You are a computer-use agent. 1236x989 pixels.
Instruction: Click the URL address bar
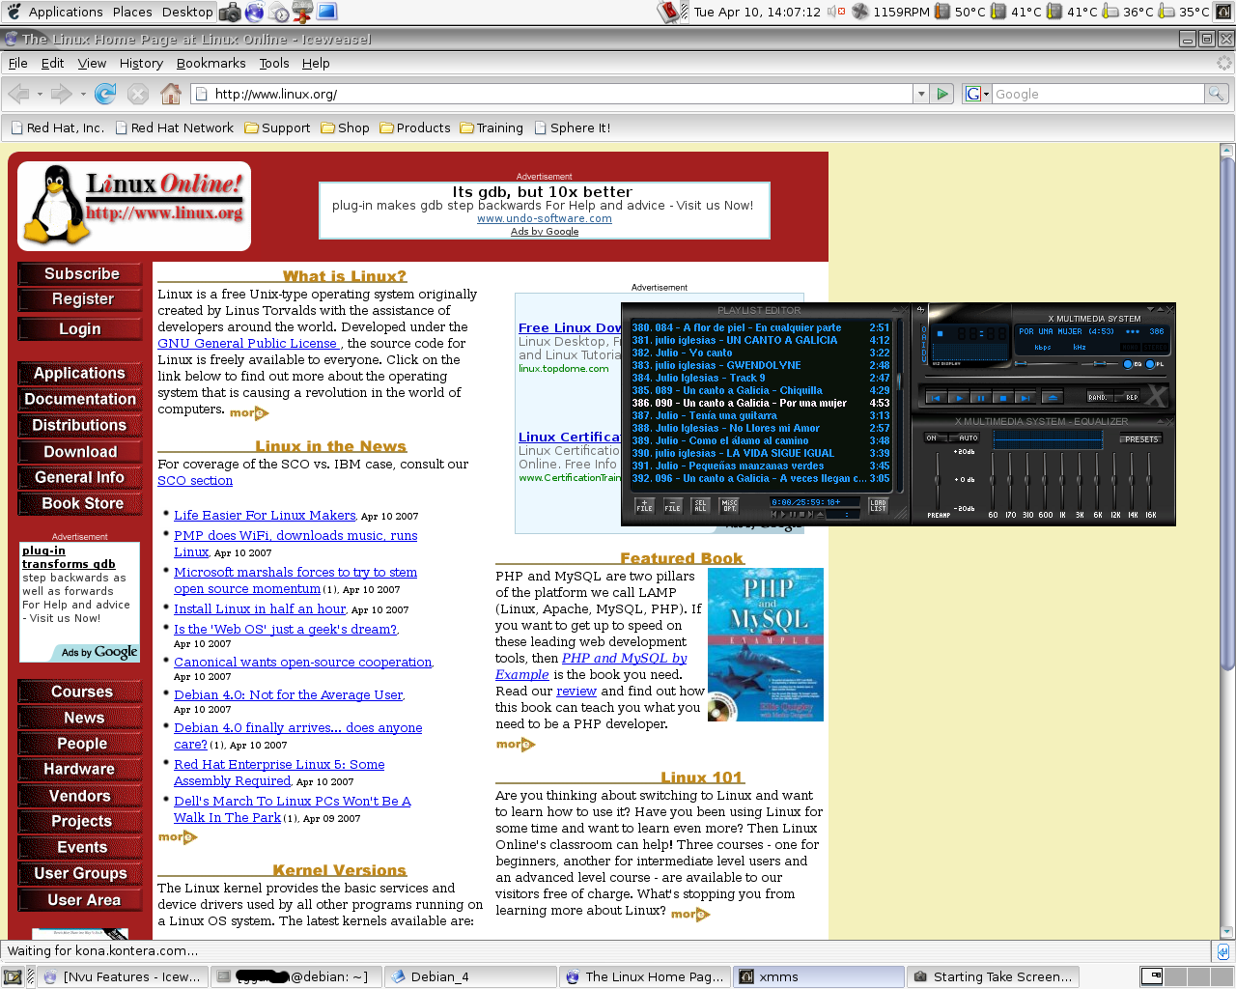[551, 94]
